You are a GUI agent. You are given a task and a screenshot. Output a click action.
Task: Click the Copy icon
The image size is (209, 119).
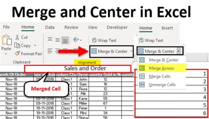[17, 46]
